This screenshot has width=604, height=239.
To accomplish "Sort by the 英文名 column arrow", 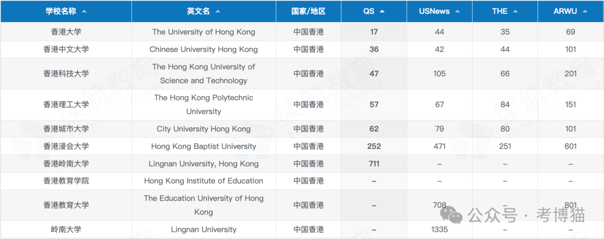I will click(218, 11).
